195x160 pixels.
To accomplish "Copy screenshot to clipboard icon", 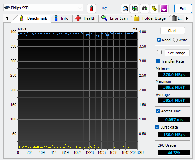I will (135, 9).
